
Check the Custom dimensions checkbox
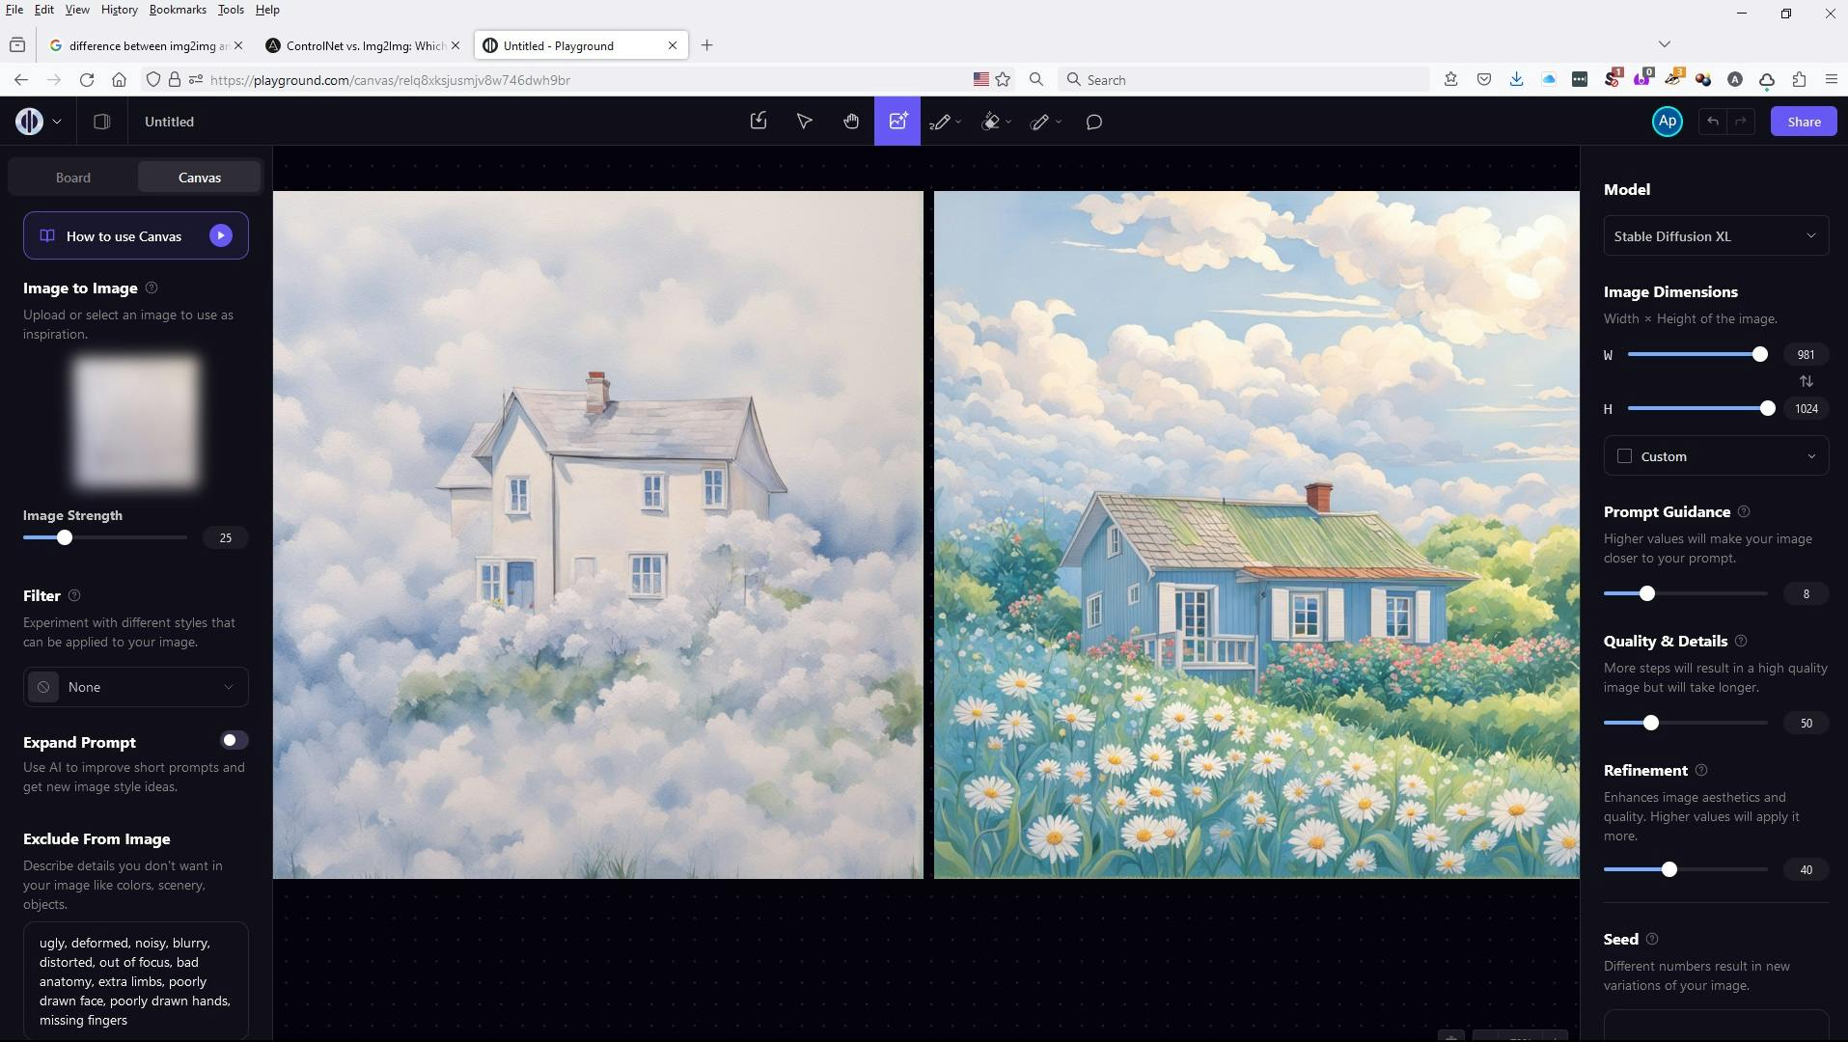point(1625,456)
